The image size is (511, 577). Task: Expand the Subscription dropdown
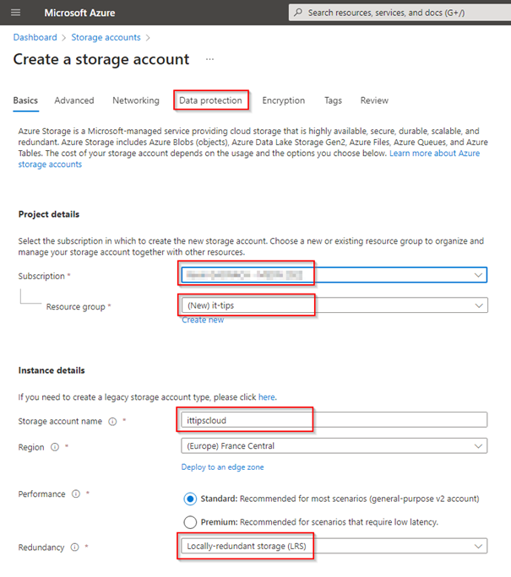[x=334, y=275]
